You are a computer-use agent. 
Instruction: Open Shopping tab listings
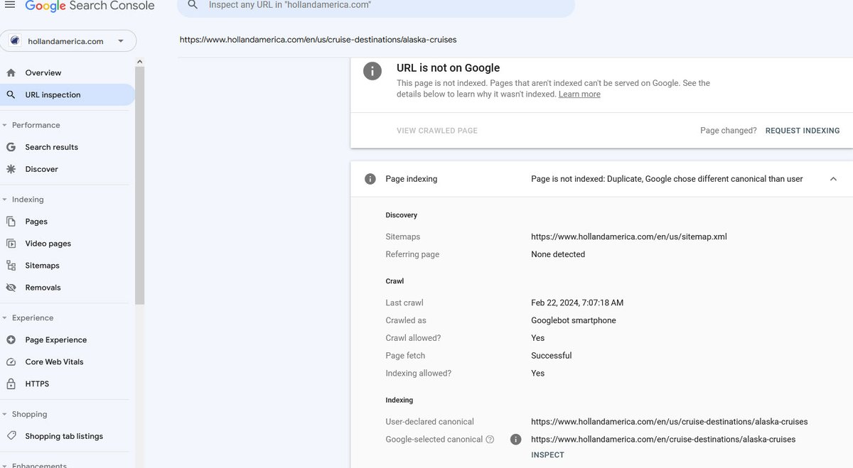[x=64, y=436]
